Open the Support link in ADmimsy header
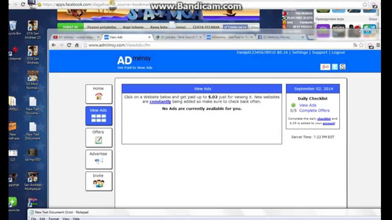Image resolution: width=392 pixels, height=220 pixels. point(320,52)
